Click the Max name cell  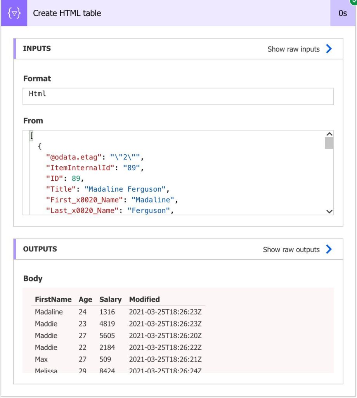tap(41, 359)
